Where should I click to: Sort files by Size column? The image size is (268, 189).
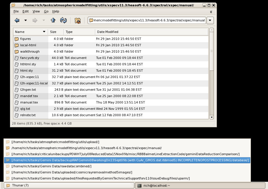53,32
